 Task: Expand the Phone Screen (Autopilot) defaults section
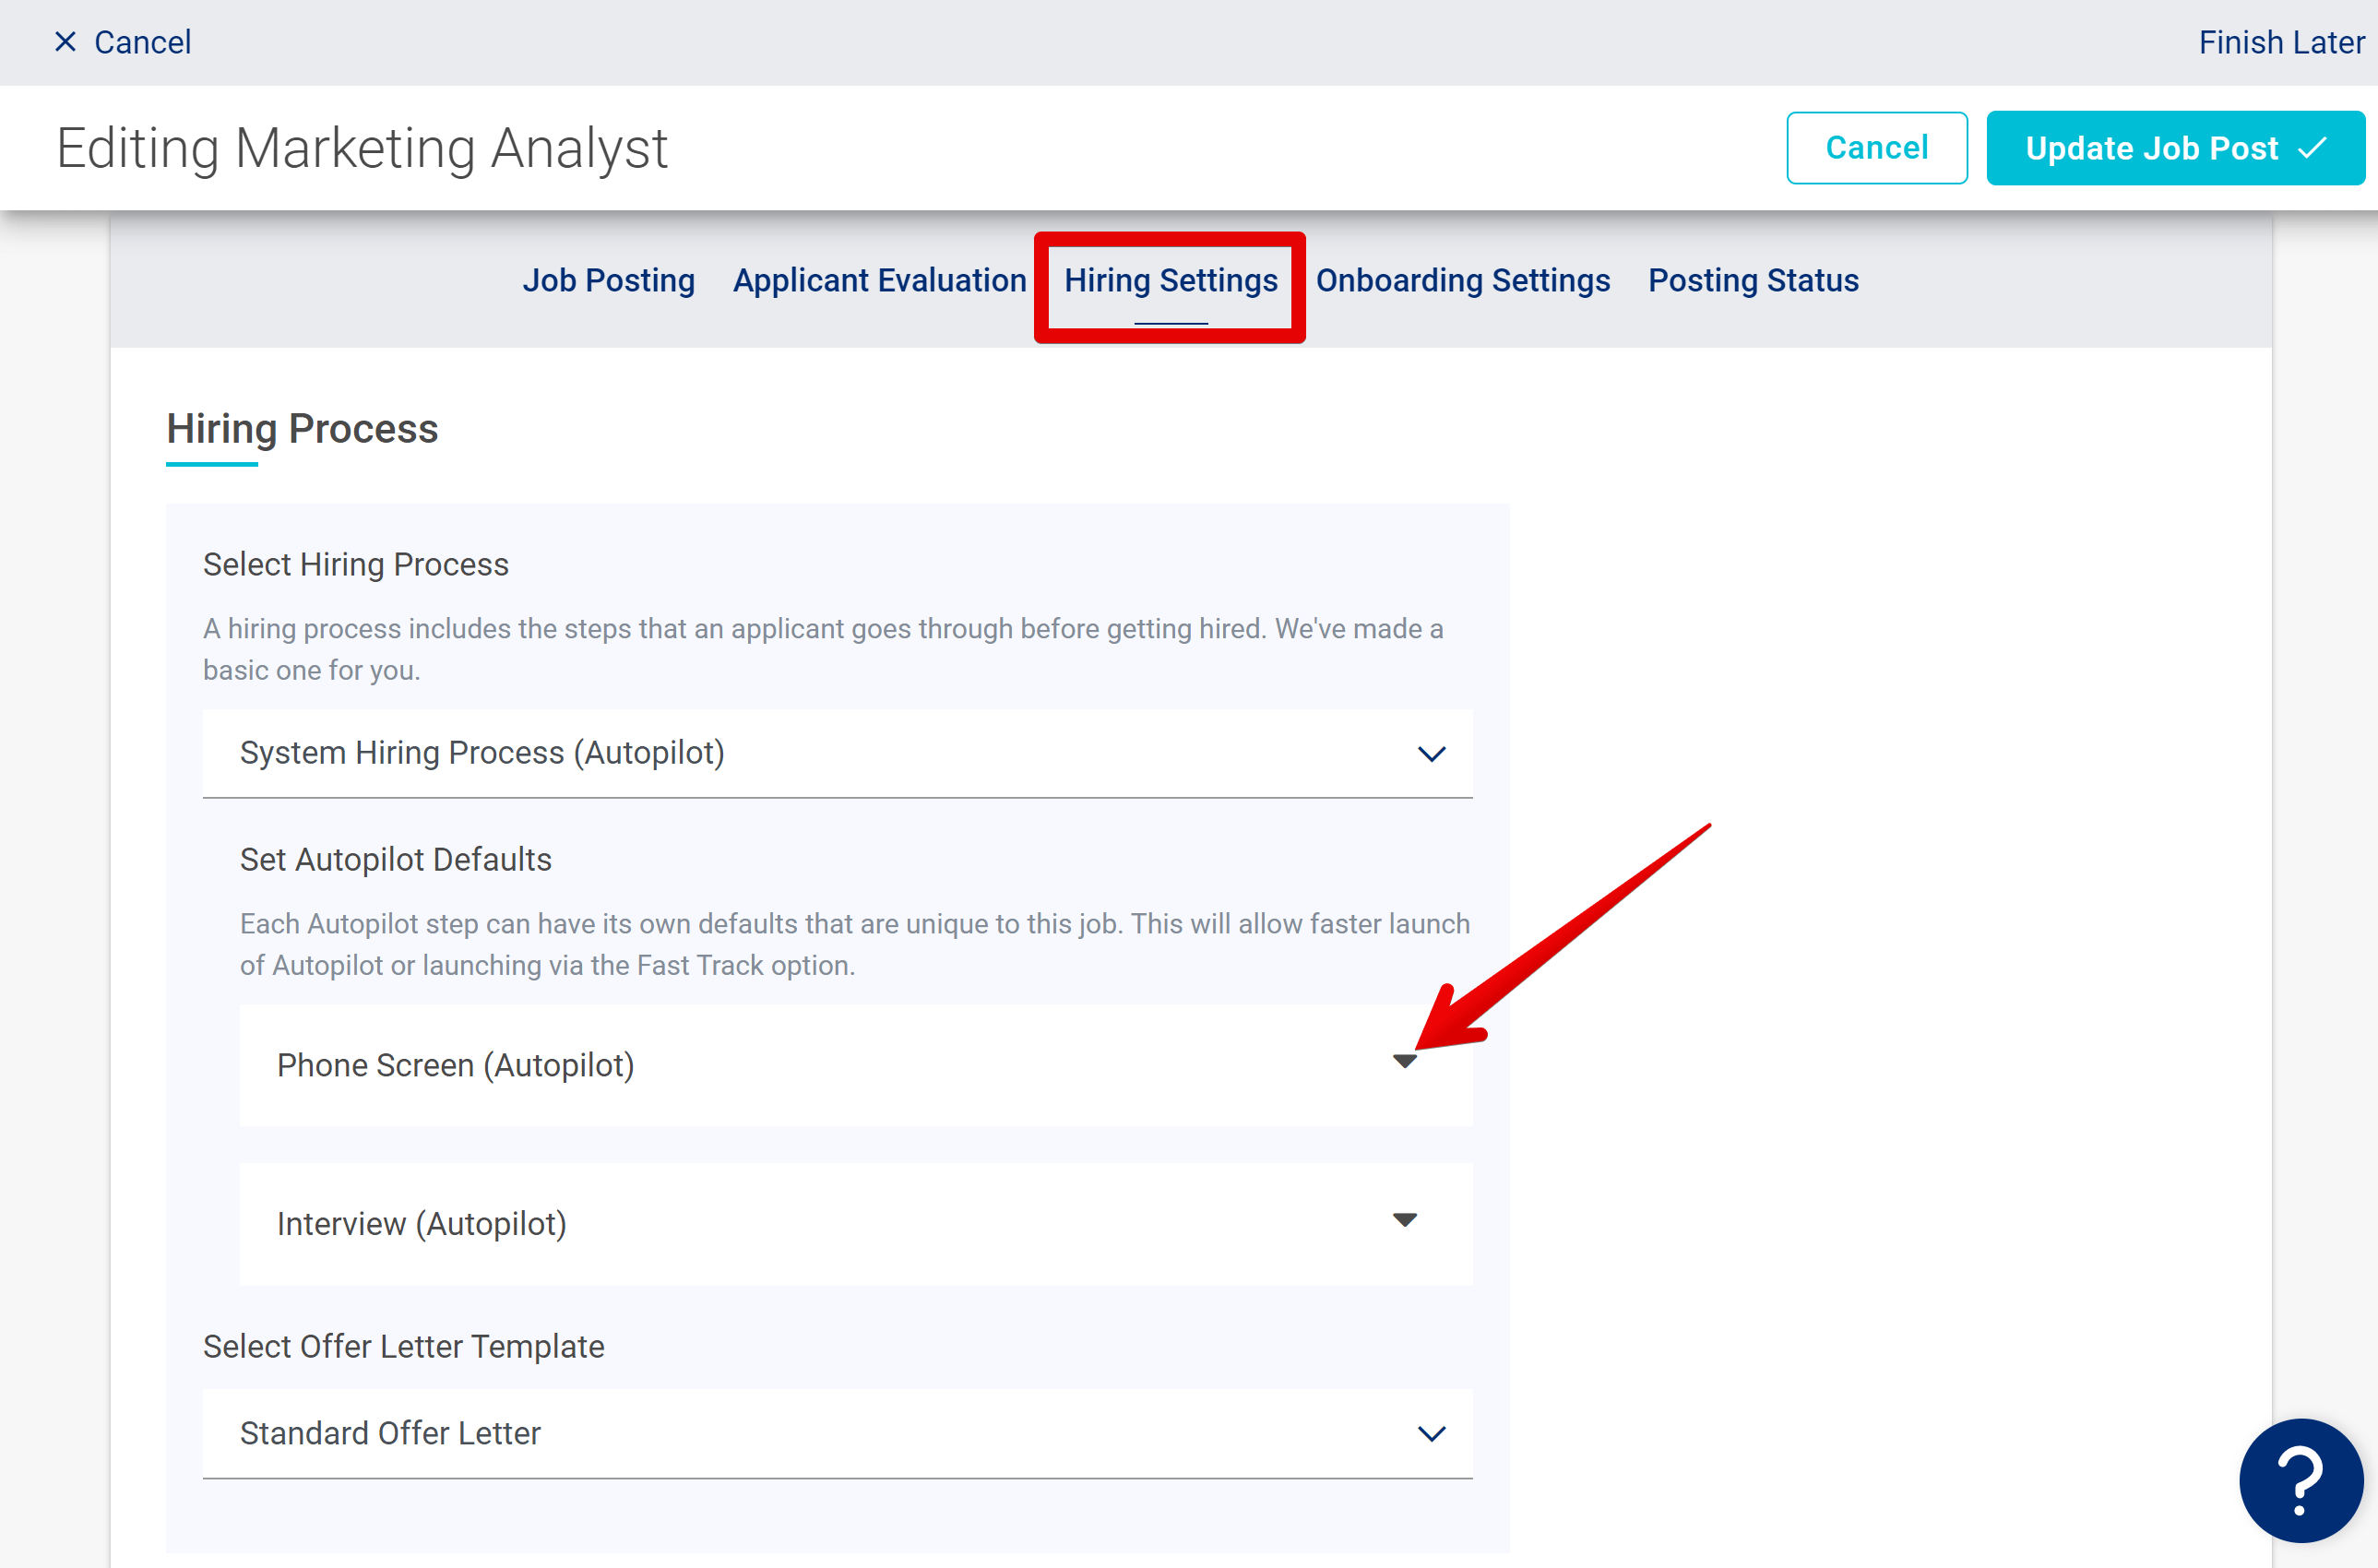pyautogui.click(x=855, y=1065)
